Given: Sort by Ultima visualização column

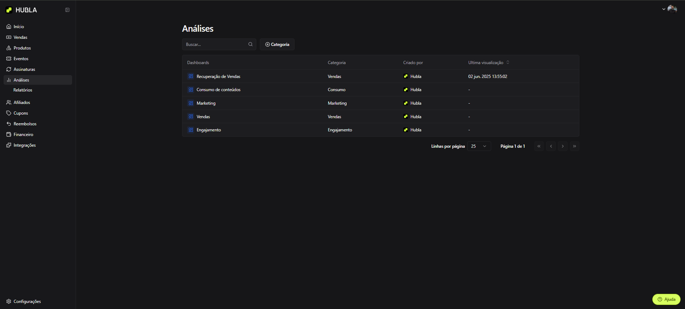Looking at the screenshot, I should (x=488, y=63).
